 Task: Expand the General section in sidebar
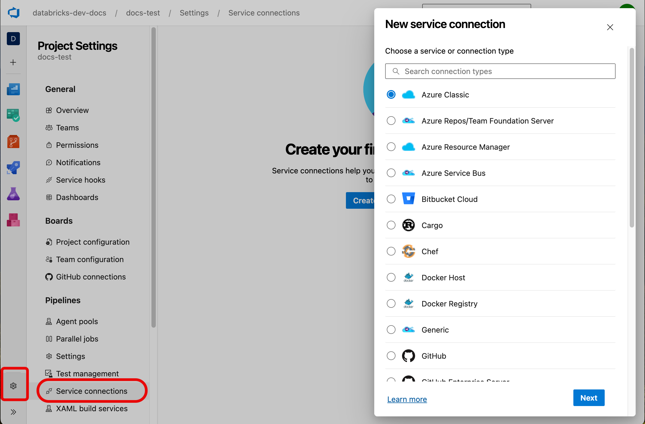pyautogui.click(x=61, y=88)
